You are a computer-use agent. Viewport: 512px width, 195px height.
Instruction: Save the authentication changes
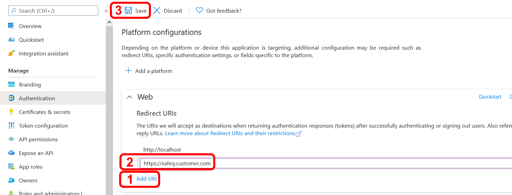136,11
